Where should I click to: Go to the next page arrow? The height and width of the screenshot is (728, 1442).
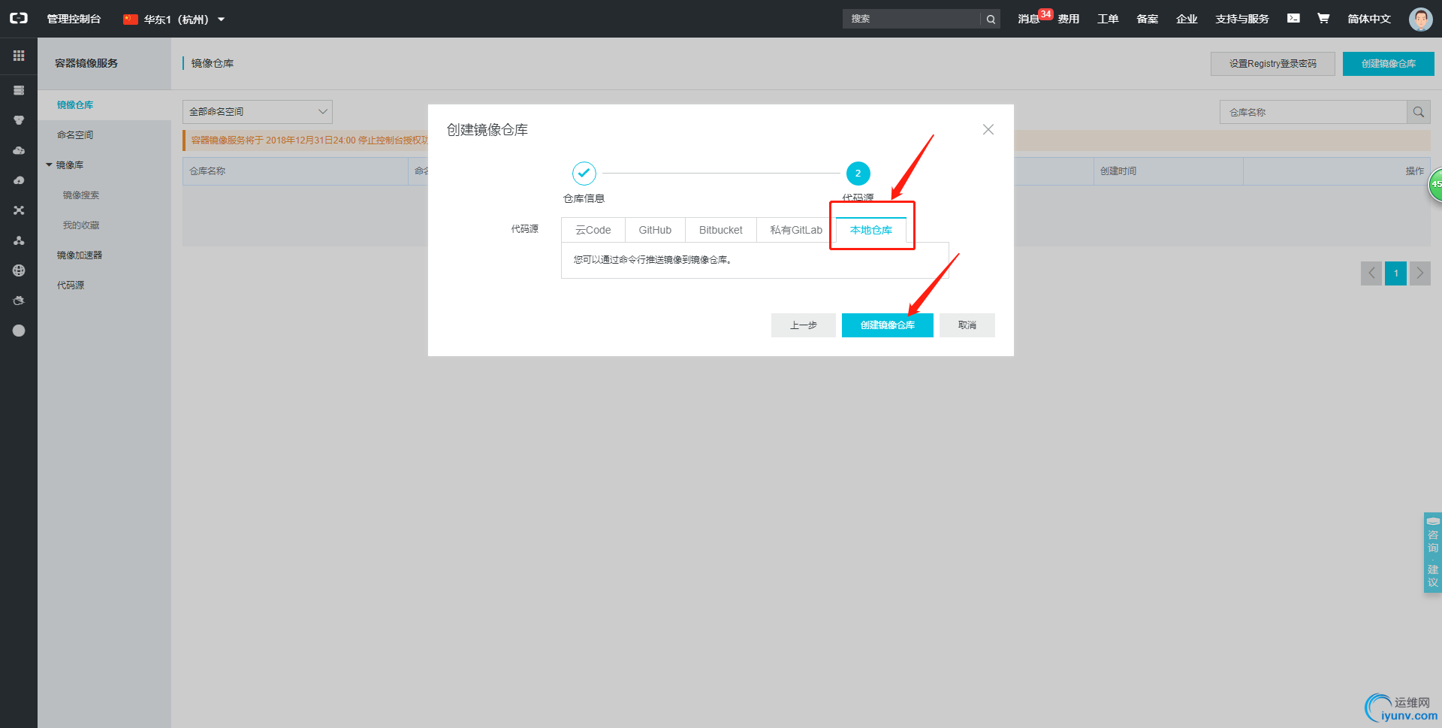tap(1420, 273)
